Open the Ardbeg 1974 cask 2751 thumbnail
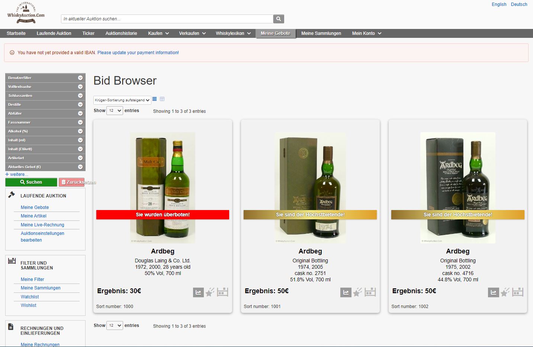Viewport: 533px width, 347px height. point(310,187)
